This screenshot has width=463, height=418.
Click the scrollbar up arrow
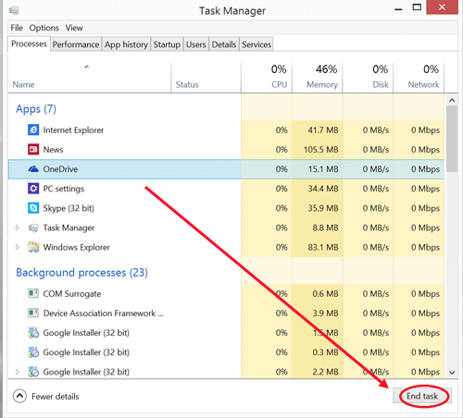pos(452,100)
